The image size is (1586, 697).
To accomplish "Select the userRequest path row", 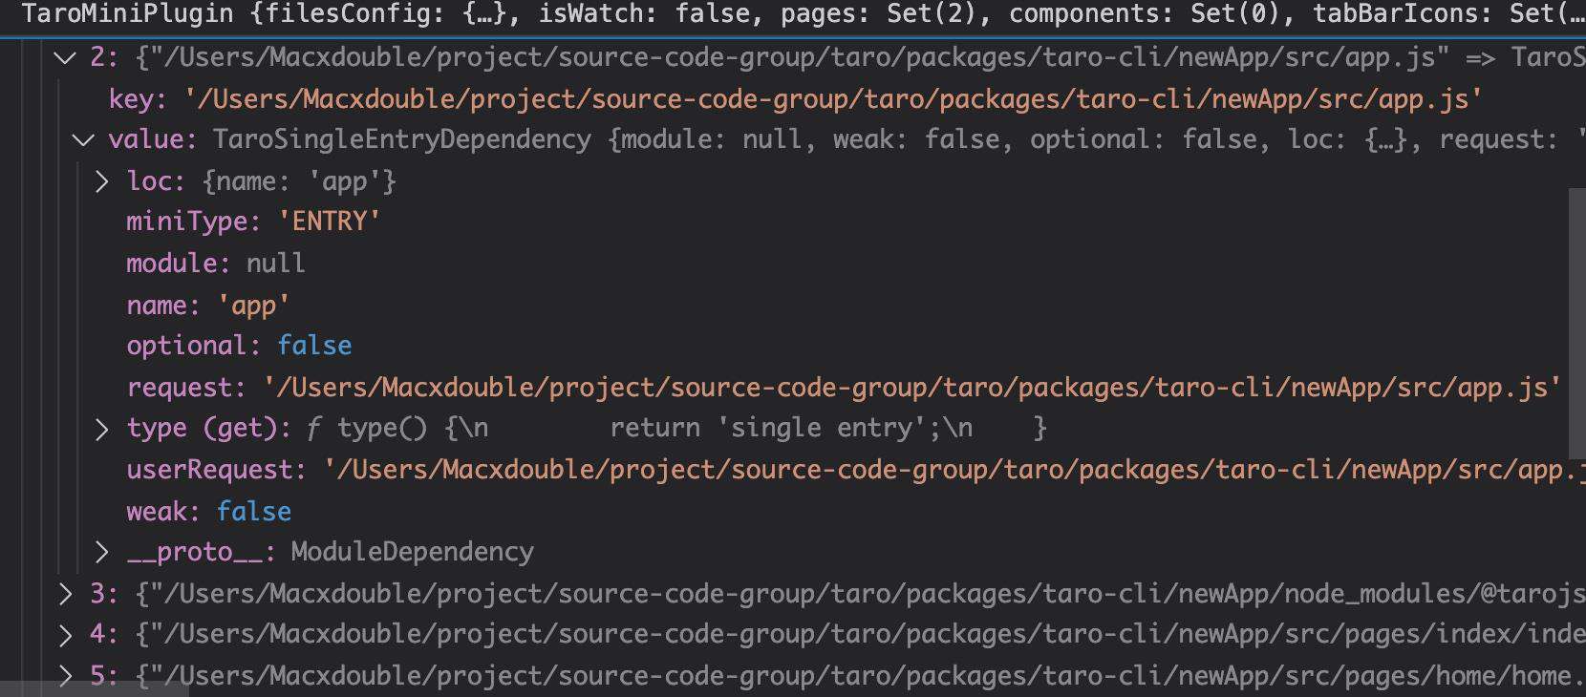I will pyautogui.click(x=855, y=470).
